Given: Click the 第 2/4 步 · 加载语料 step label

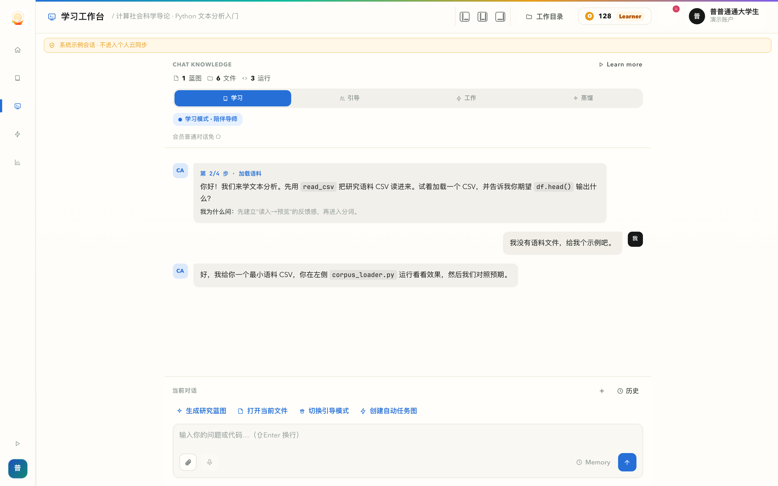Looking at the screenshot, I should (x=231, y=174).
